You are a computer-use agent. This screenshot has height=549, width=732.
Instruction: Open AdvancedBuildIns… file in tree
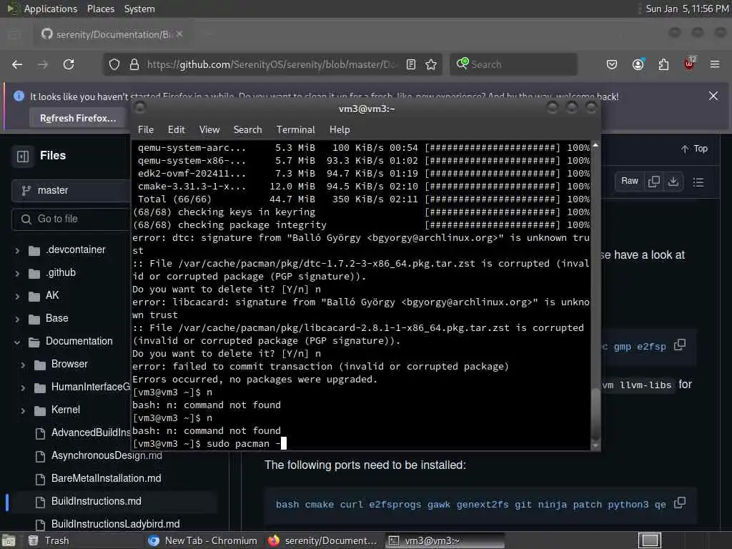click(91, 432)
